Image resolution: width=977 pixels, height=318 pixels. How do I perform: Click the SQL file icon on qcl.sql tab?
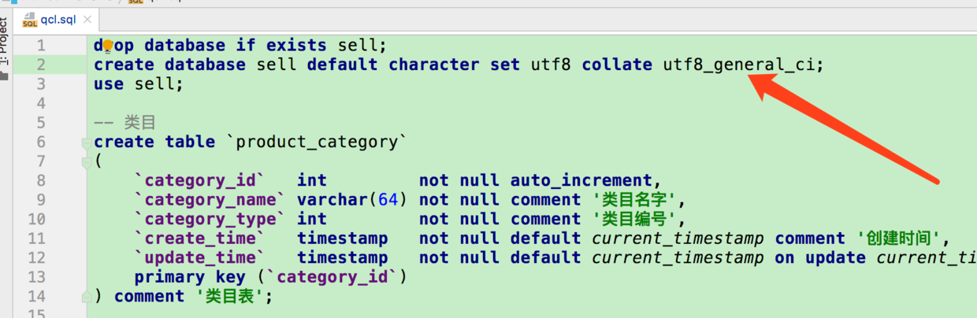[x=30, y=20]
